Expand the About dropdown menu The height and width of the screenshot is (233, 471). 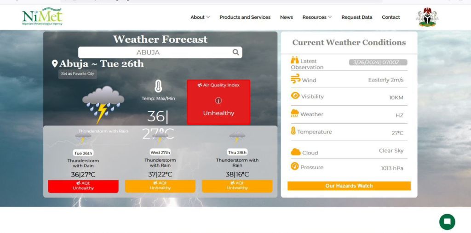200,17
